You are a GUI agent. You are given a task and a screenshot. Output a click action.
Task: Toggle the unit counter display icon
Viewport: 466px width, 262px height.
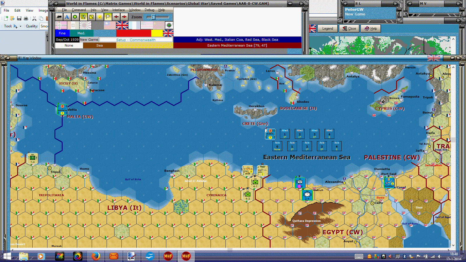point(83,17)
